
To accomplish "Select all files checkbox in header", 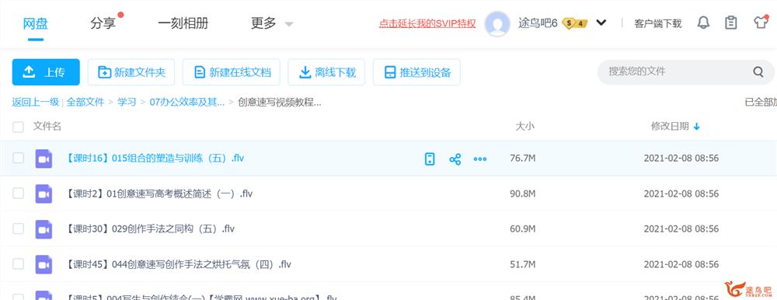I will click(x=18, y=127).
